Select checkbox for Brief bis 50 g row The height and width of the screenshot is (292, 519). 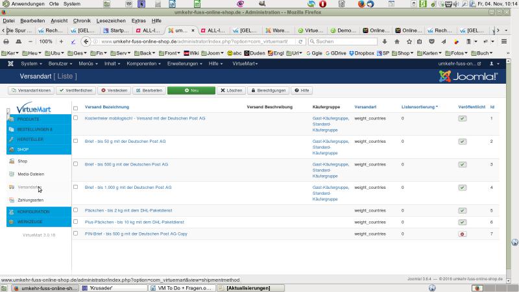(76, 141)
